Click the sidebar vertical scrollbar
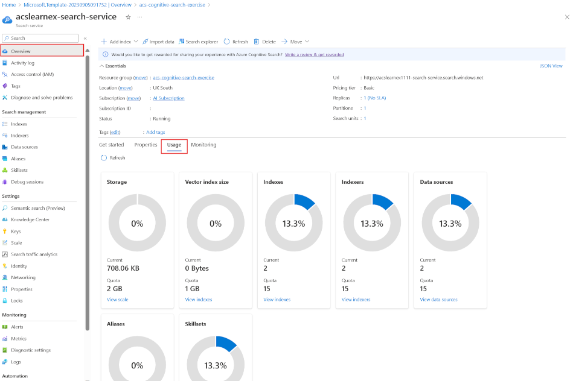The height and width of the screenshot is (381, 573). click(88, 192)
